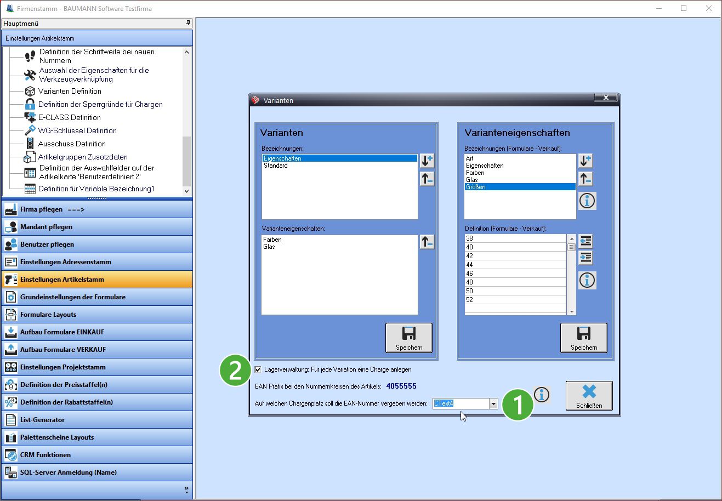Screen dimensions: 722x501
Task: Open CRM Funktionen menu section
Action: 97,455
